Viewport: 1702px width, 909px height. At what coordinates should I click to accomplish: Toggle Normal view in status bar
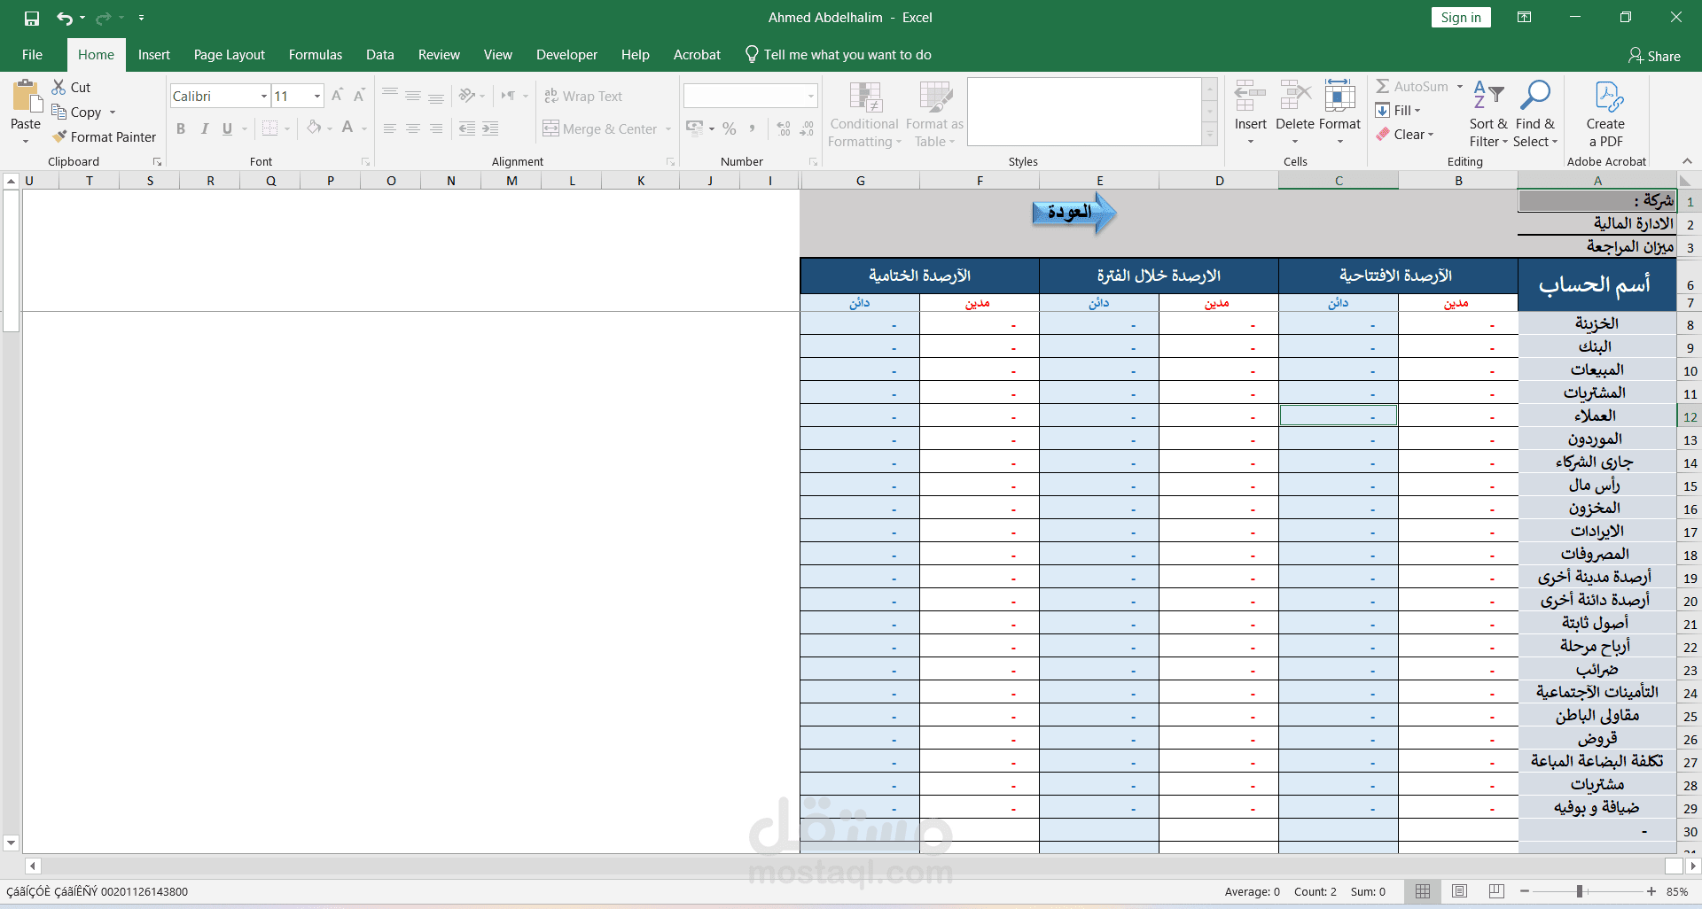click(x=1423, y=891)
